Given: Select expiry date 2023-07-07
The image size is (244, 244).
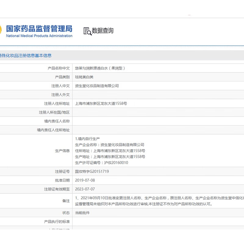Looking at the screenshot, I should pyautogui.click(x=85, y=189).
